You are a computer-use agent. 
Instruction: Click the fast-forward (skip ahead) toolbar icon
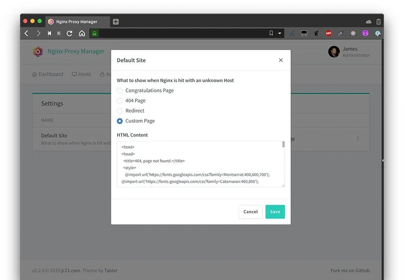click(59, 33)
